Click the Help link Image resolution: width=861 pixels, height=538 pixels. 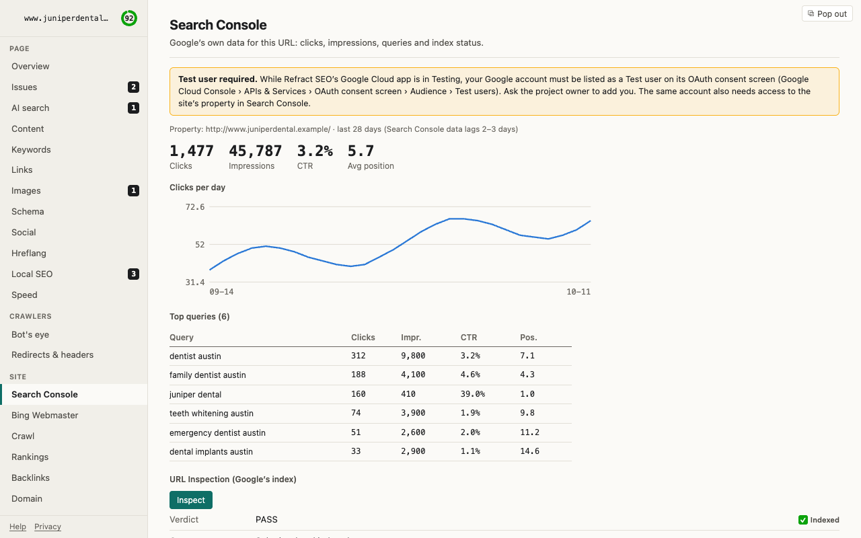(17, 527)
